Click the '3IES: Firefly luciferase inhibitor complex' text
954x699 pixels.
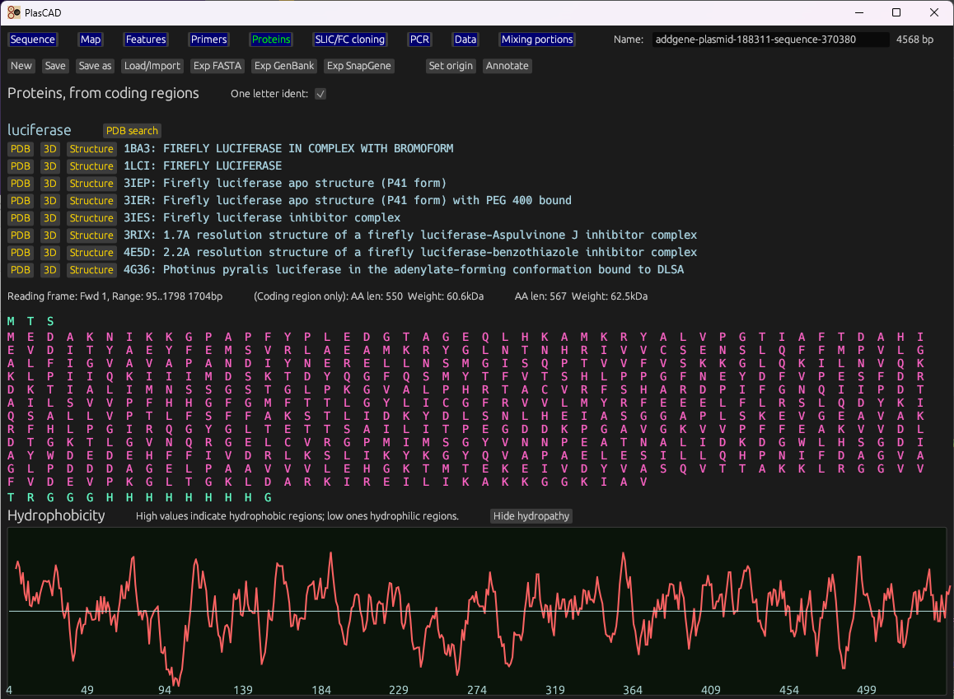tap(262, 217)
